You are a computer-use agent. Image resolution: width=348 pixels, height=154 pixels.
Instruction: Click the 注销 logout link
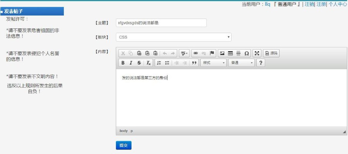click(309, 4)
